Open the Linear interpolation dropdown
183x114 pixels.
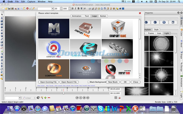point(29,98)
